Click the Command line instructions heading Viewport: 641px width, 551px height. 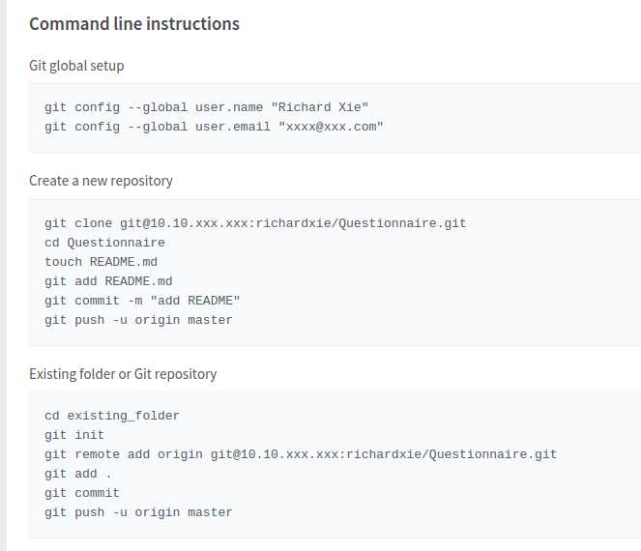pos(134,24)
